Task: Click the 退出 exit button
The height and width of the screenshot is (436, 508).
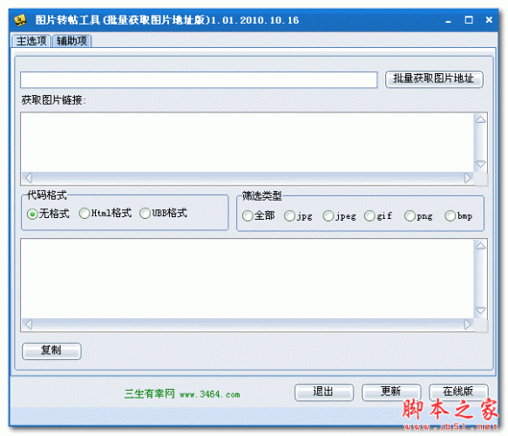Action: (x=324, y=392)
